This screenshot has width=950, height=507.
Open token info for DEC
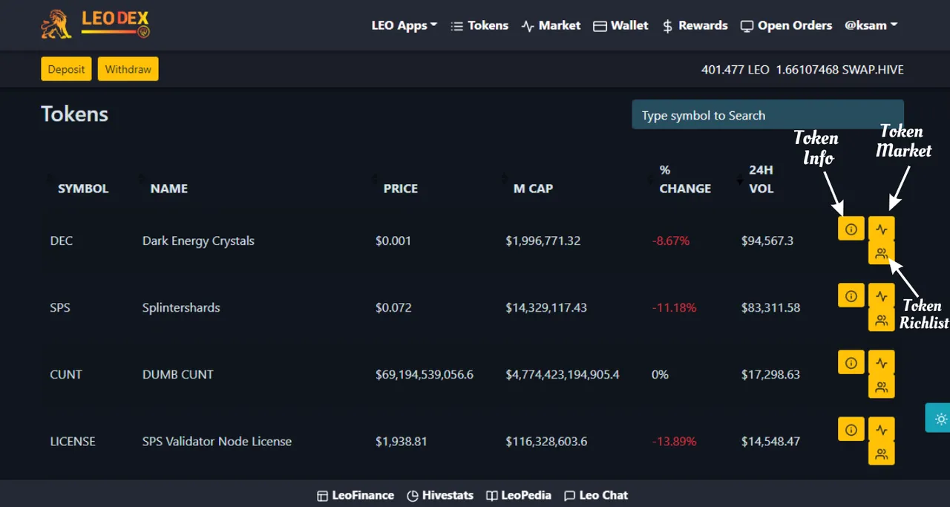(x=851, y=229)
